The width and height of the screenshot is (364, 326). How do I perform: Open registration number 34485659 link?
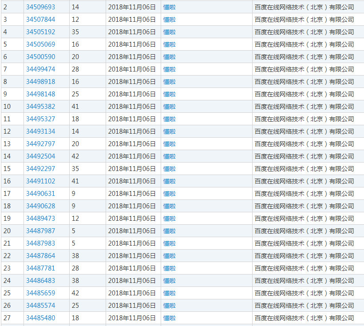coord(41,293)
